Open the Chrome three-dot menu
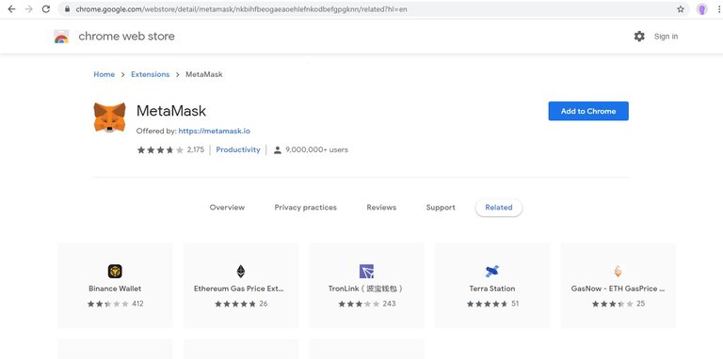The height and width of the screenshot is (359, 723). [718, 9]
